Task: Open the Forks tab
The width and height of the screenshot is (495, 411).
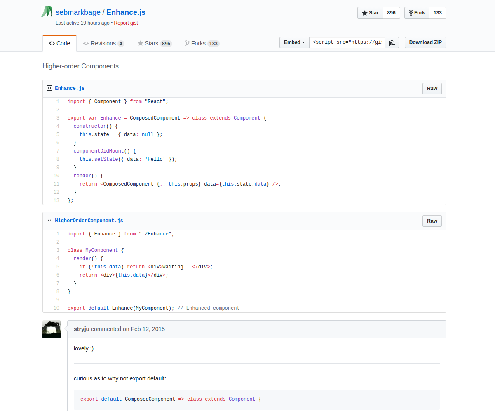Action: pyautogui.click(x=202, y=43)
